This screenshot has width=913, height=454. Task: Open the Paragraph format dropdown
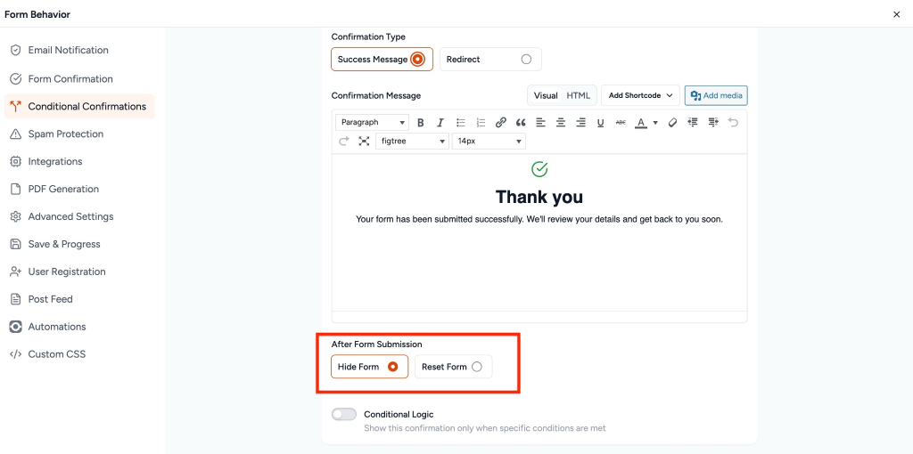coord(372,123)
